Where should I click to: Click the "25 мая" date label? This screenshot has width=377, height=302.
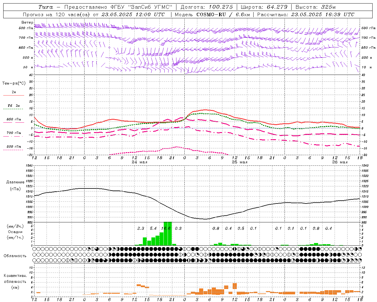(240, 162)
